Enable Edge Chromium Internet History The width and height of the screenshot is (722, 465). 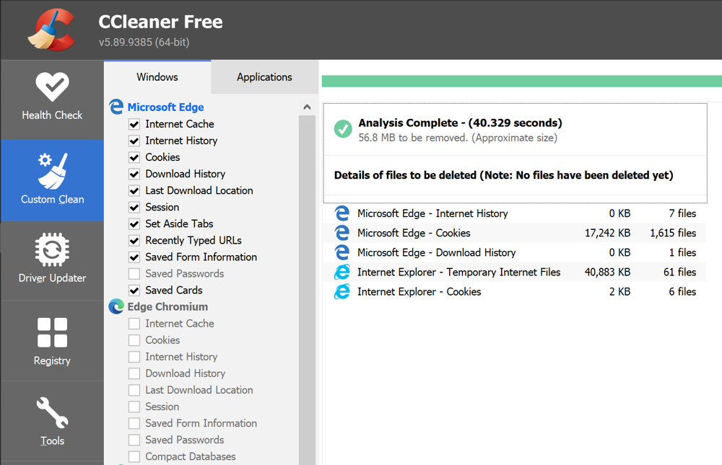(x=134, y=357)
